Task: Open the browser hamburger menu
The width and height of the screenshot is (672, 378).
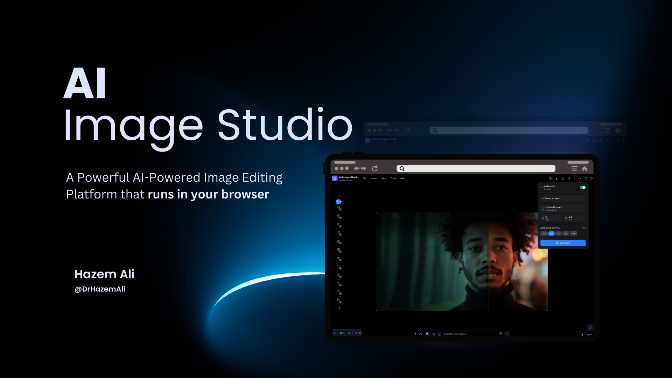Action: (x=574, y=169)
